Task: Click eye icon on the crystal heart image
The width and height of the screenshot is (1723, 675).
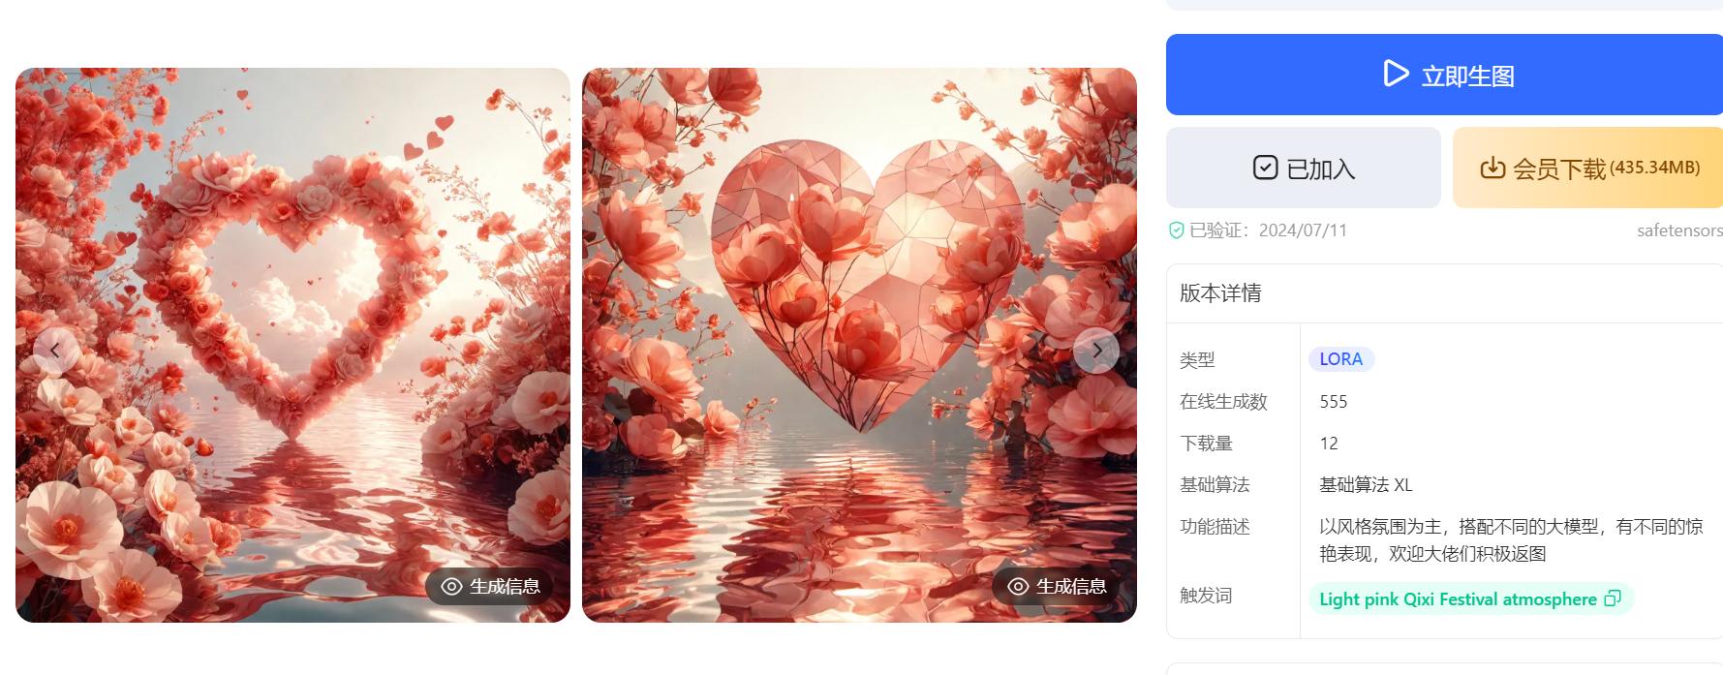Action: coord(1018,587)
